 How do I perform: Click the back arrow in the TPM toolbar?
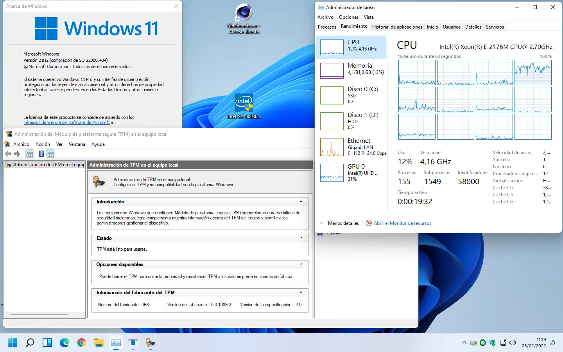[8, 154]
